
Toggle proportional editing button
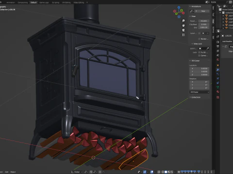coord(100,172)
